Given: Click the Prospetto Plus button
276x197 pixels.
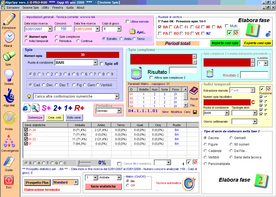Looking at the screenshot, I should click(37, 182).
